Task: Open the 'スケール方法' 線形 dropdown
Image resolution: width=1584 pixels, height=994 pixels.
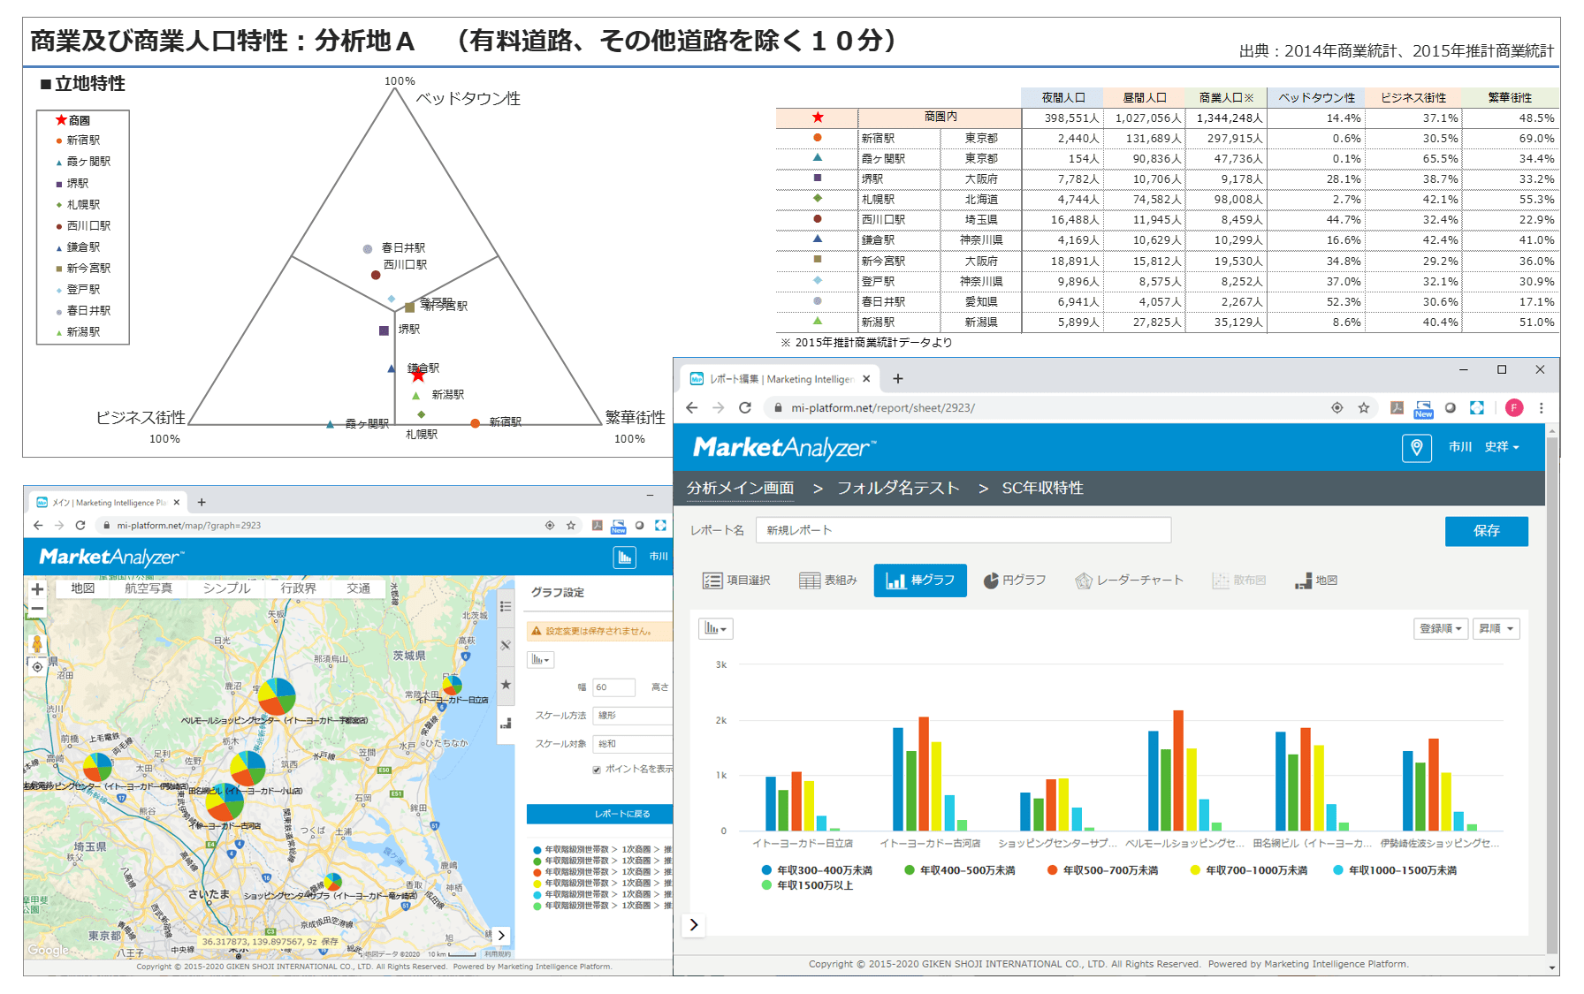Action: pyautogui.click(x=633, y=716)
